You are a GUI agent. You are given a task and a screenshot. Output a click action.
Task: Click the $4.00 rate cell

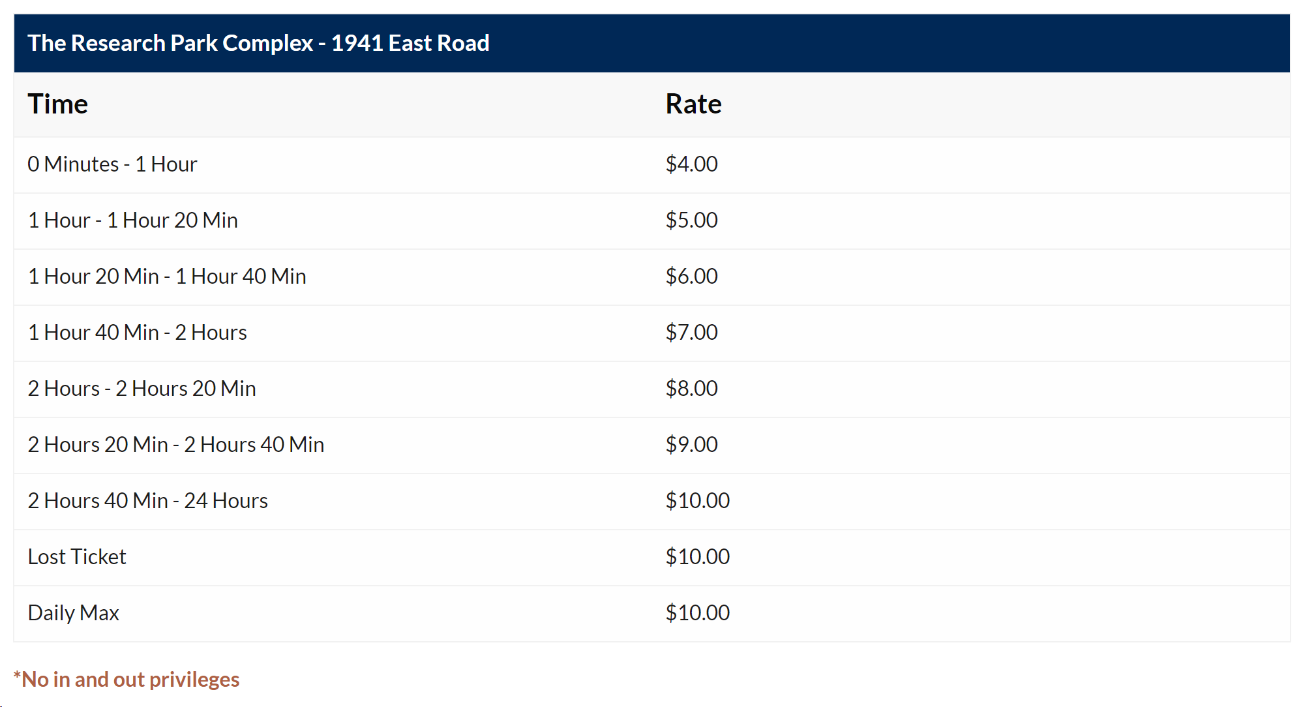(x=691, y=164)
